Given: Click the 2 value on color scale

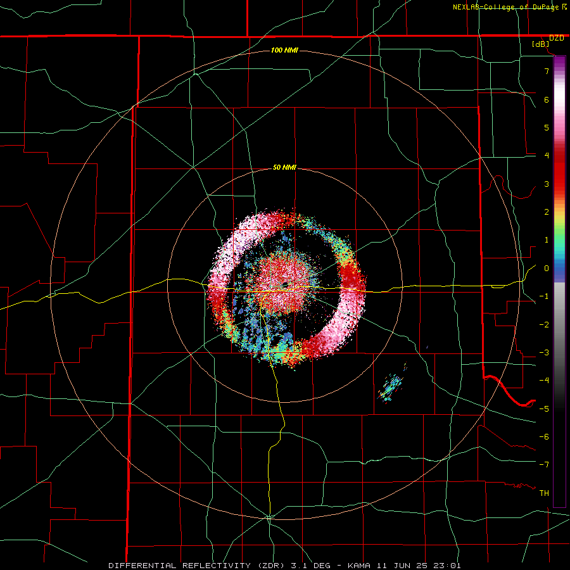Looking at the screenshot, I should point(547,212).
